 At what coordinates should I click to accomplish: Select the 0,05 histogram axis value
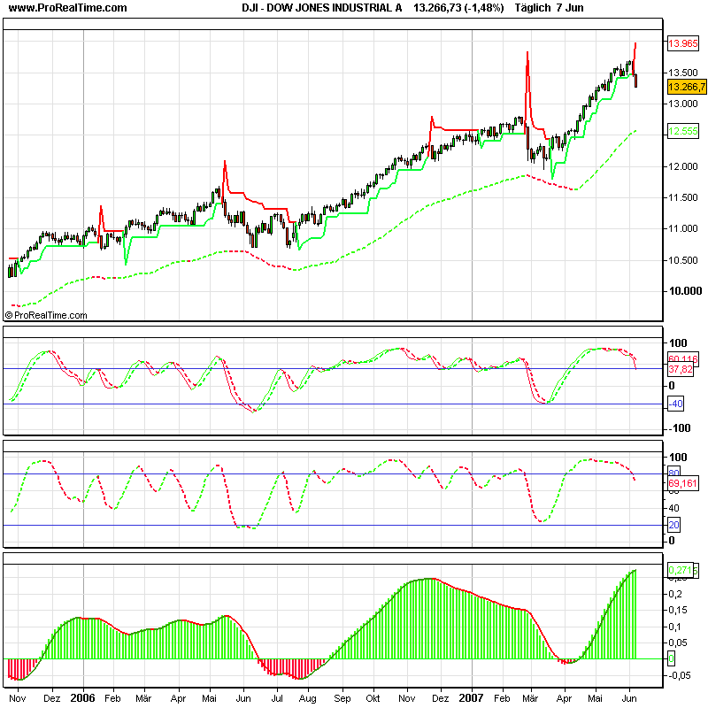(x=678, y=643)
